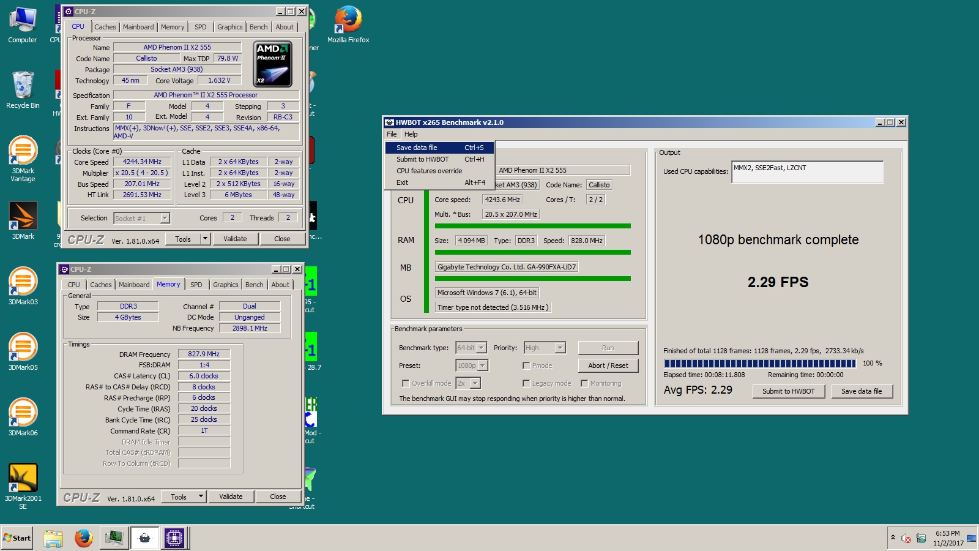Screen dimensions: 979x551
Task: Choose Submit to HWBOT menu entry
Action: (x=439, y=159)
